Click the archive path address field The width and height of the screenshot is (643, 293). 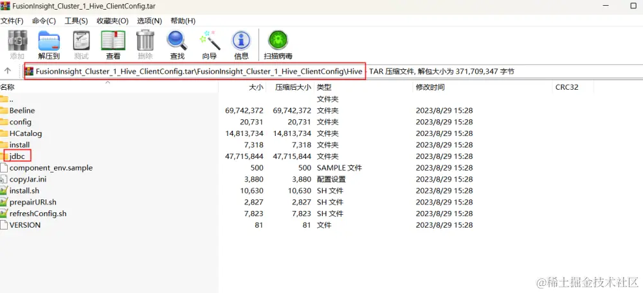point(332,72)
